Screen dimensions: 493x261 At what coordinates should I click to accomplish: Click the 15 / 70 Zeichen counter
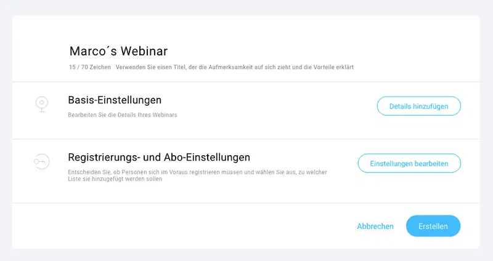click(89, 66)
